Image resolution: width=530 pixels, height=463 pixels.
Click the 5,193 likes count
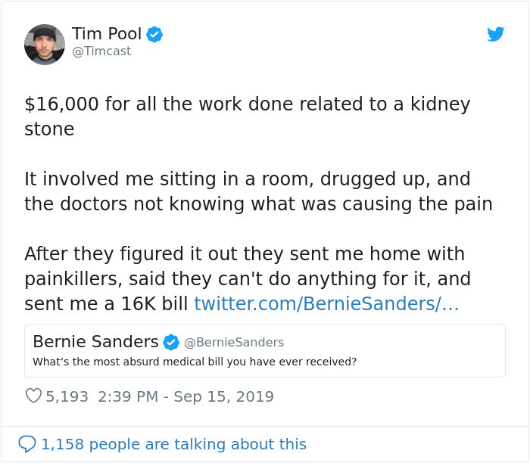pyautogui.click(x=68, y=396)
